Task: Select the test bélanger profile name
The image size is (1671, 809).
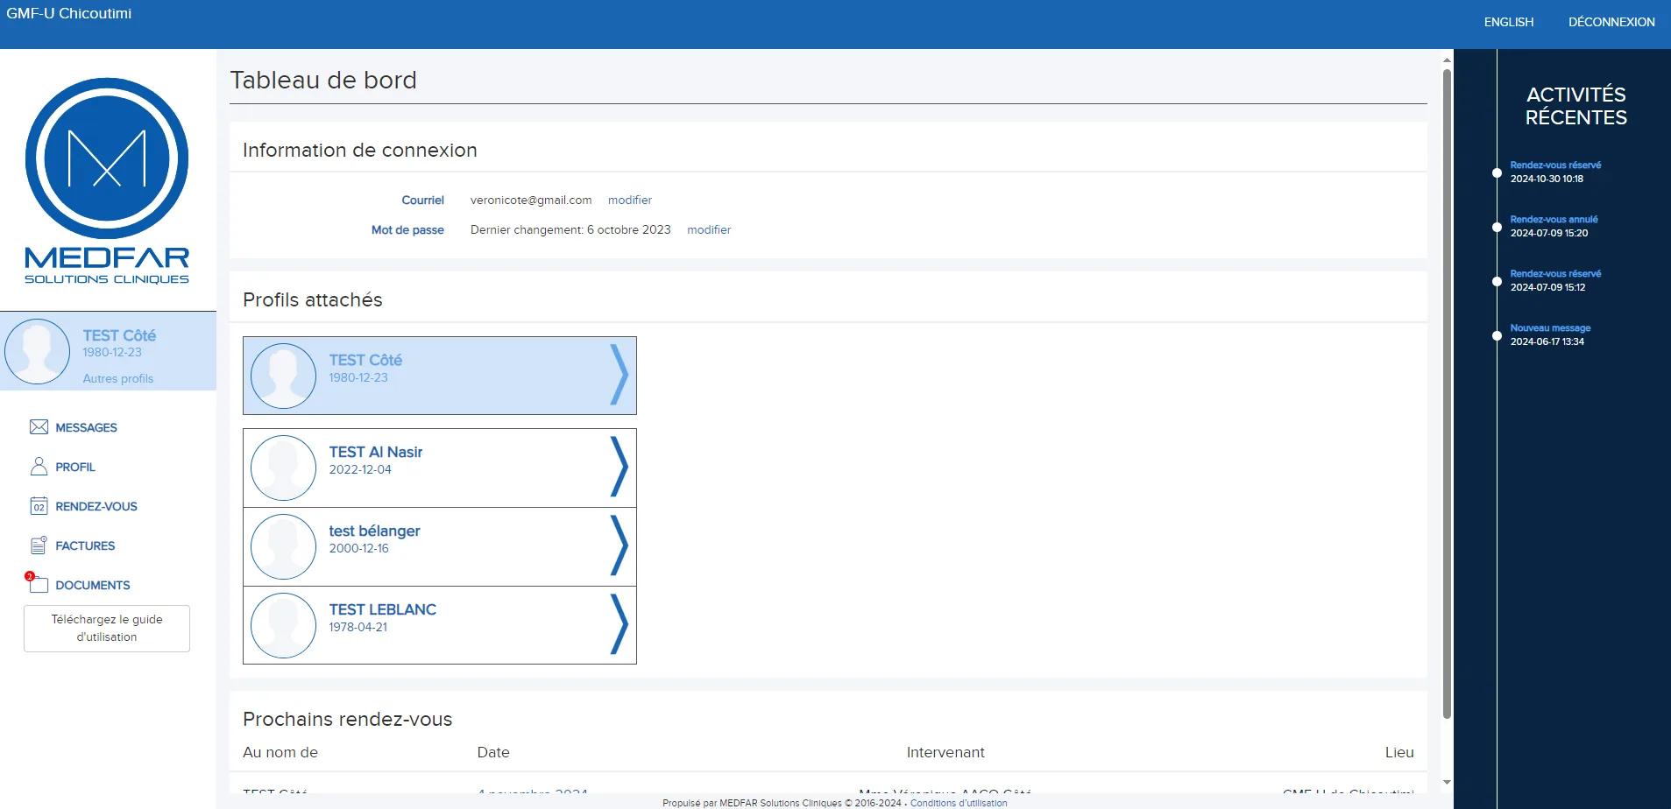Action: click(374, 531)
